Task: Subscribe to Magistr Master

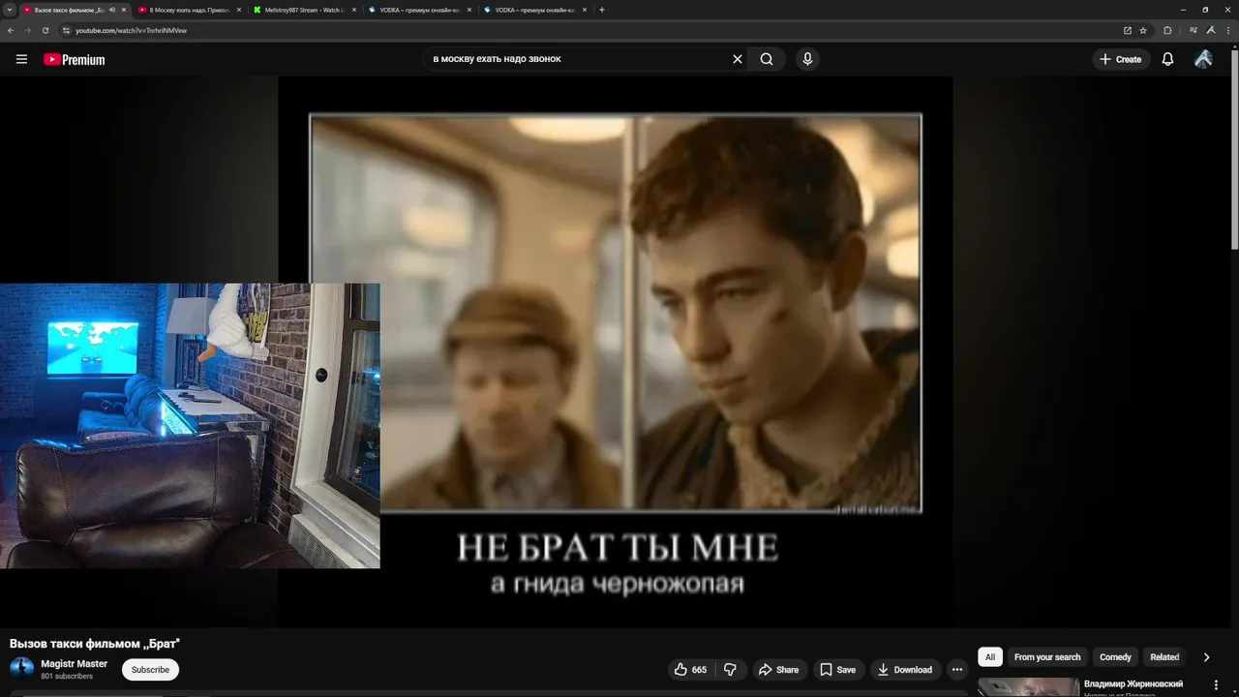Action: (150, 670)
